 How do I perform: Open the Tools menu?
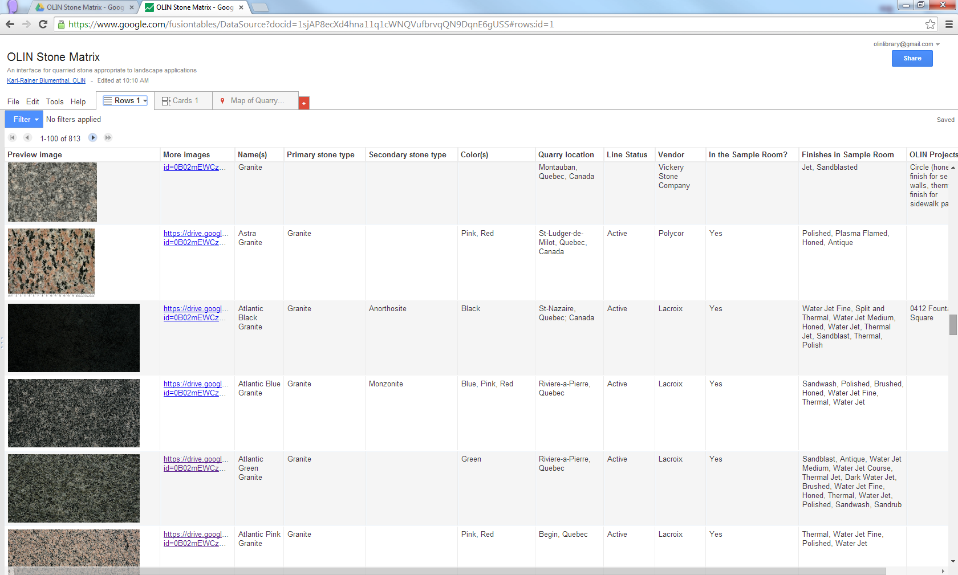point(55,101)
